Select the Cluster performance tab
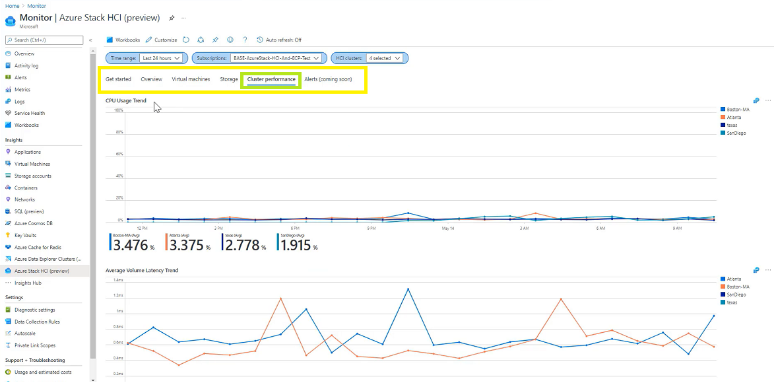The width and height of the screenshot is (774, 385). pos(271,79)
